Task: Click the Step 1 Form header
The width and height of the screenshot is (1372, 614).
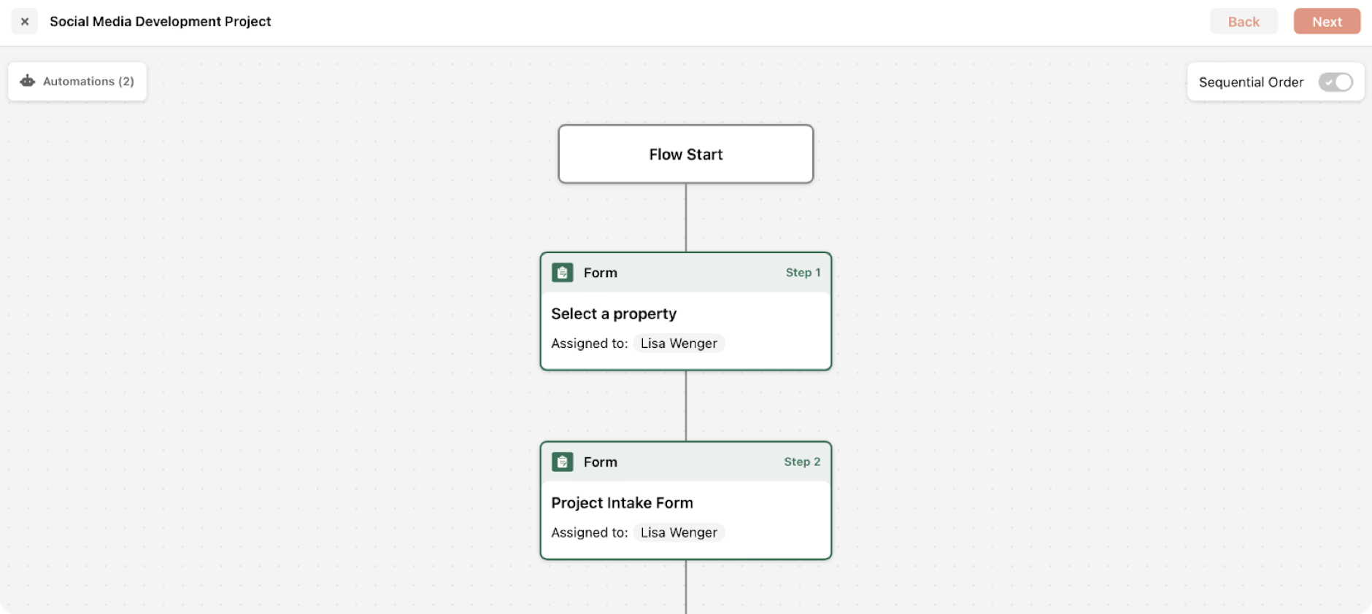Action: point(686,273)
